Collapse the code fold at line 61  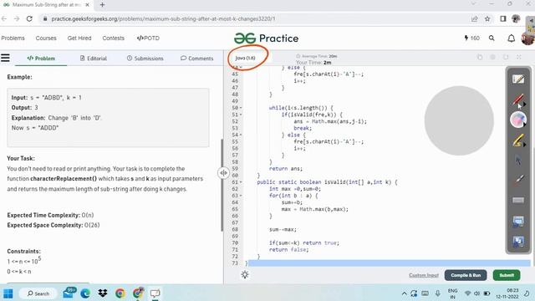(241, 182)
